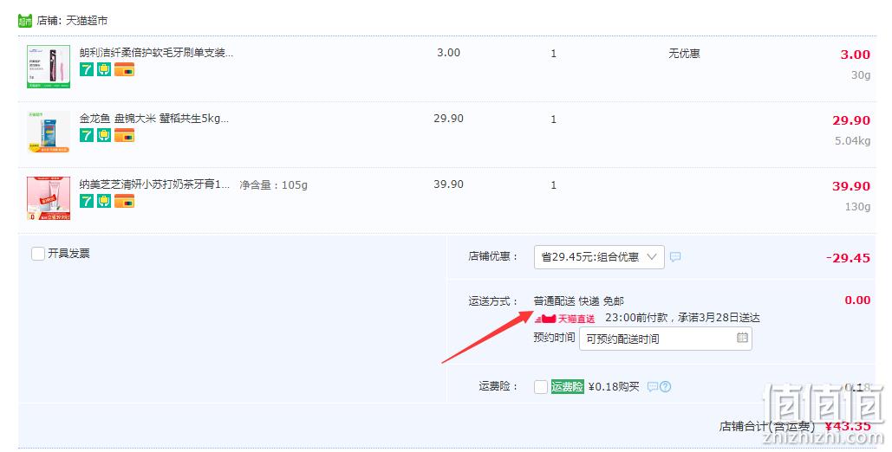The width and height of the screenshot is (892, 452).
Task: Open the toothbrush product thumbnail
Action: pos(49,67)
